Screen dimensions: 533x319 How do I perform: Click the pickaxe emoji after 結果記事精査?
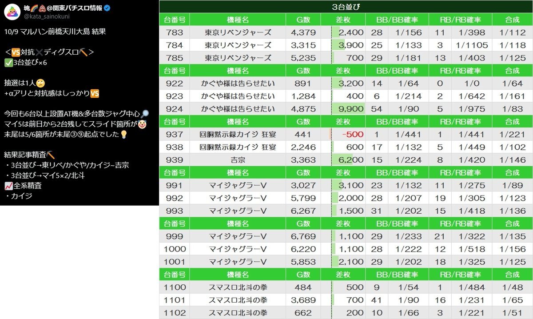pyautogui.click(x=51, y=155)
